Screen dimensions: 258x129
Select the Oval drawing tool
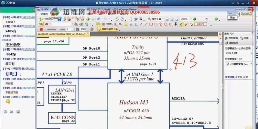156,24
